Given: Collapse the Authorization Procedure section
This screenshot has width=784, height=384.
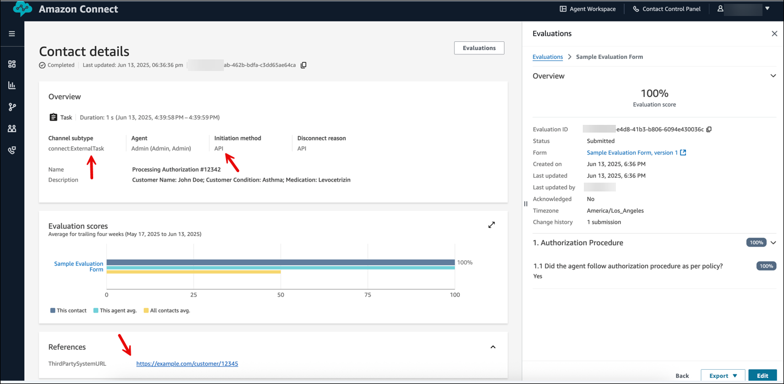Looking at the screenshot, I should point(773,243).
